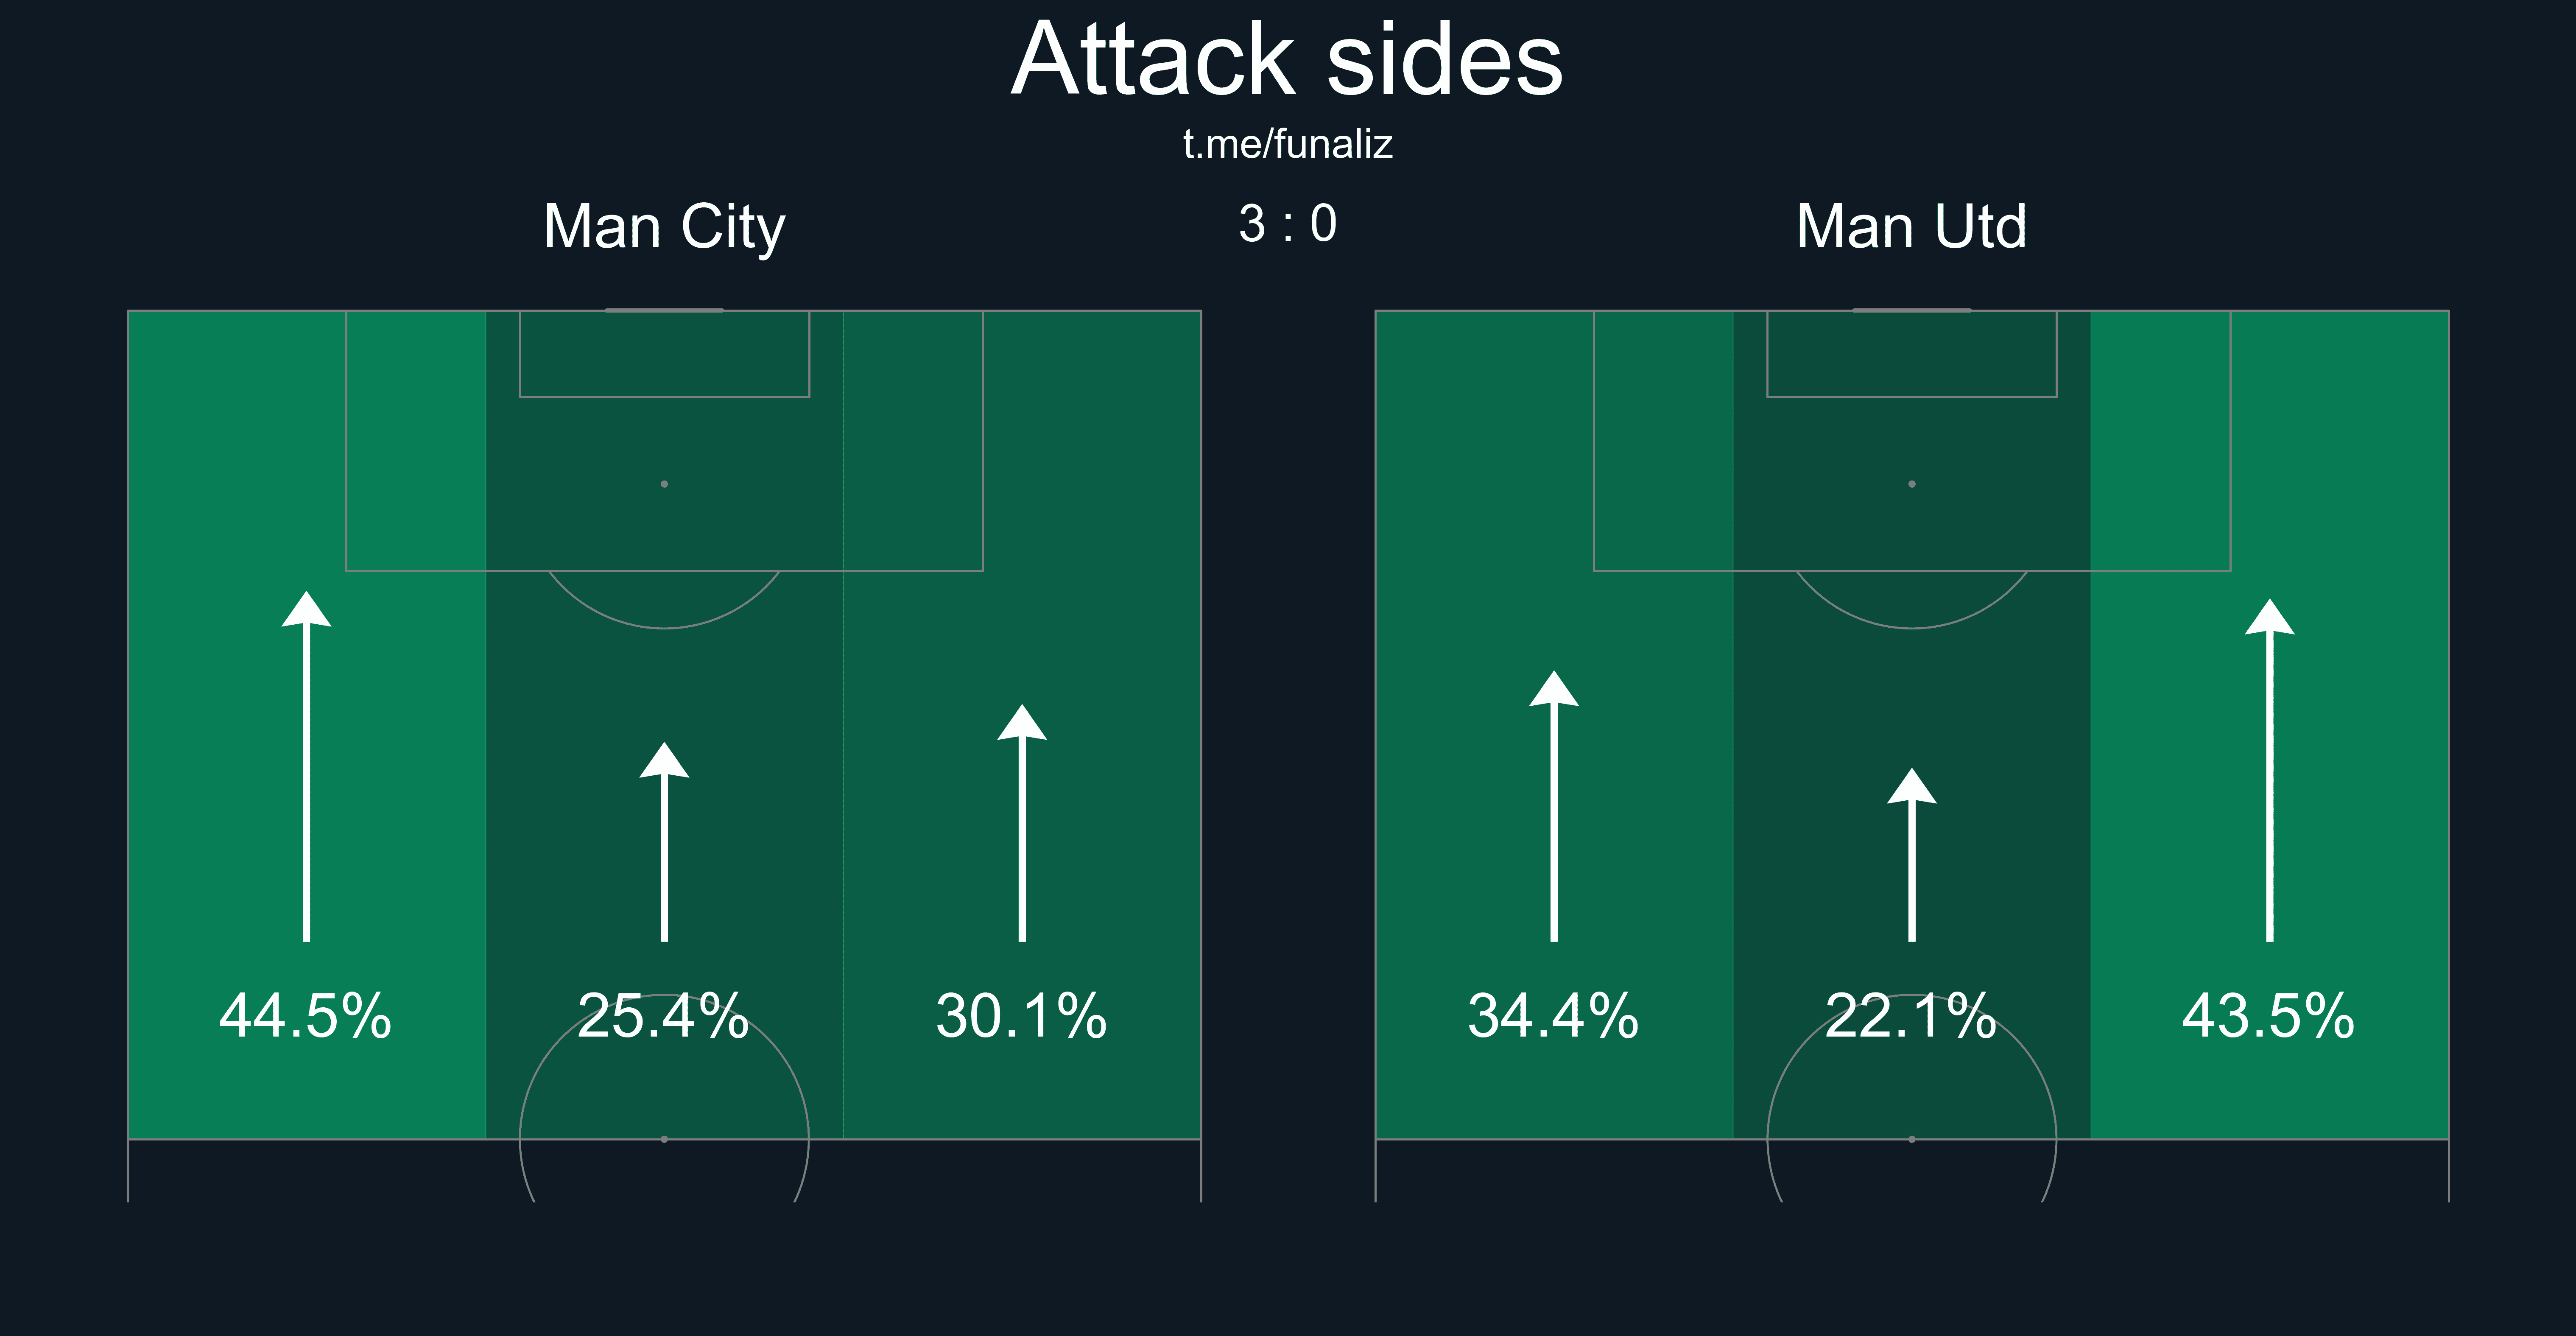The image size is (2576, 1336).
Task: Click the penalty spot on Man Utd's pitch
Action: [1912, 484]
